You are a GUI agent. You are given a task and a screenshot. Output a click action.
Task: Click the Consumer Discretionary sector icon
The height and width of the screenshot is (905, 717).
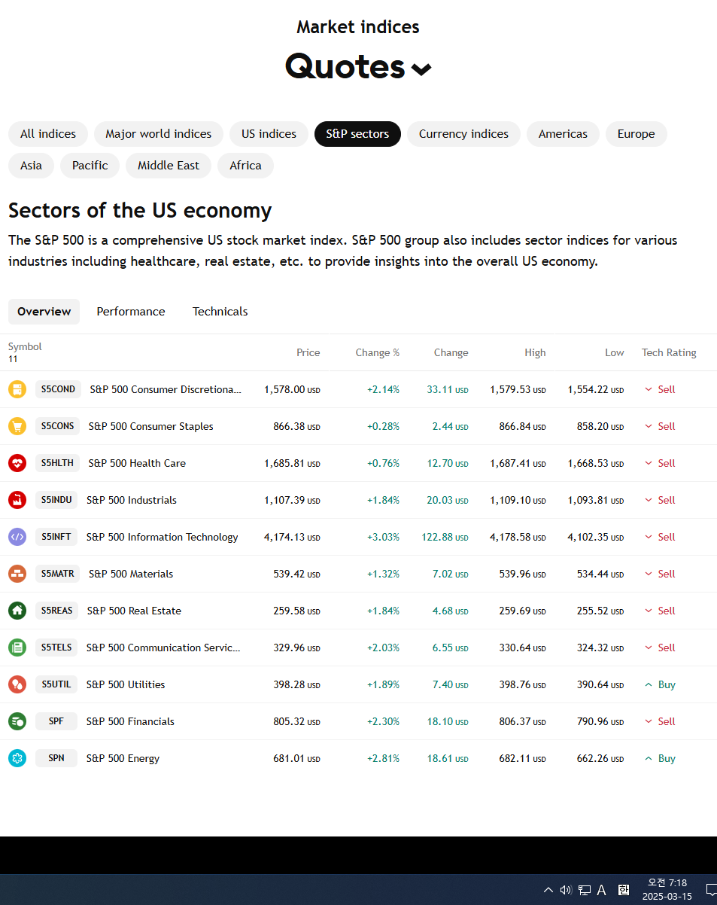coord(17,389)
